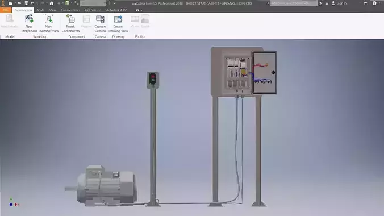Open the Get Started tab
This screenshot has height=216, width=384.
[93, 10]
